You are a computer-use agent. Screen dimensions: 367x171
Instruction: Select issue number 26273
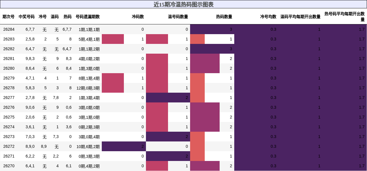pos(9,137)
